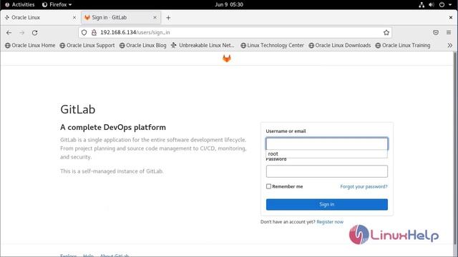Screen dimensions: 458x257
Task: Bookmark this page with the star icon
Action: 386,33
